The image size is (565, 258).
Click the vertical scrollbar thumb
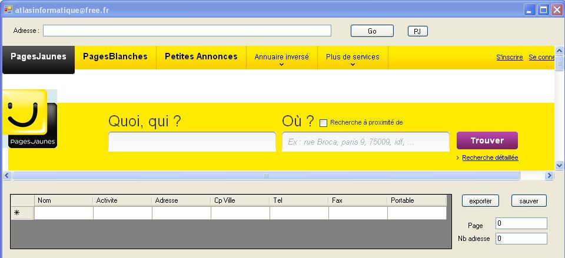559,63
